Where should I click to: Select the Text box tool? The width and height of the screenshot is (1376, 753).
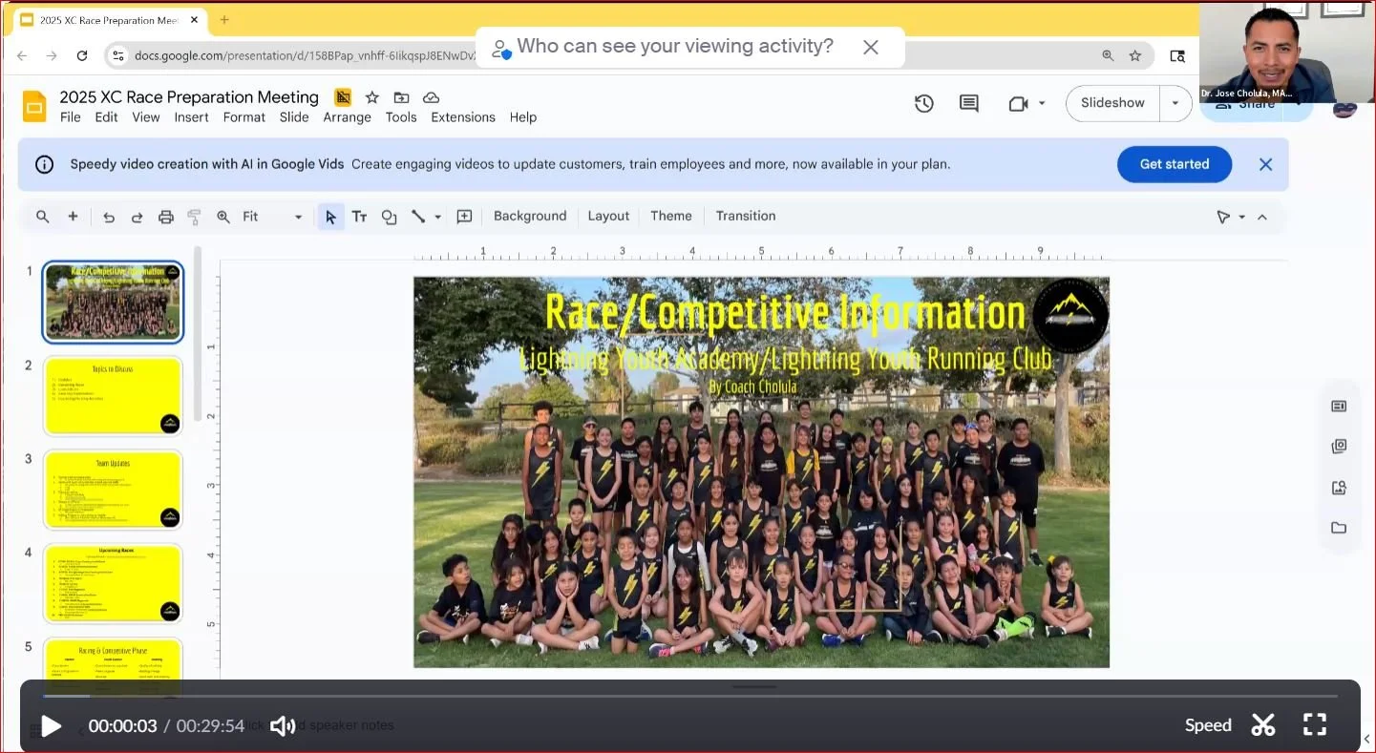coord(359,217)
